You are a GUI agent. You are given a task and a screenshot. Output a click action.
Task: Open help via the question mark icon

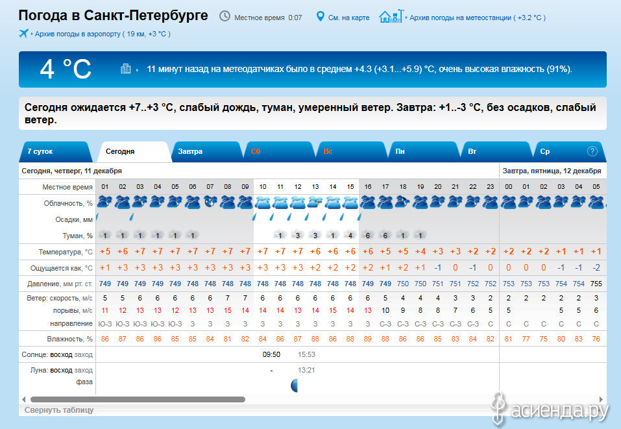592,151
